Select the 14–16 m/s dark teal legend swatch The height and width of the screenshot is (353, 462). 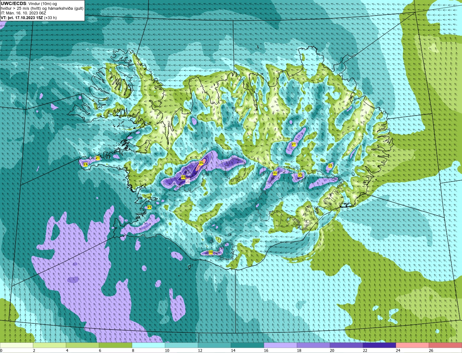248,345
